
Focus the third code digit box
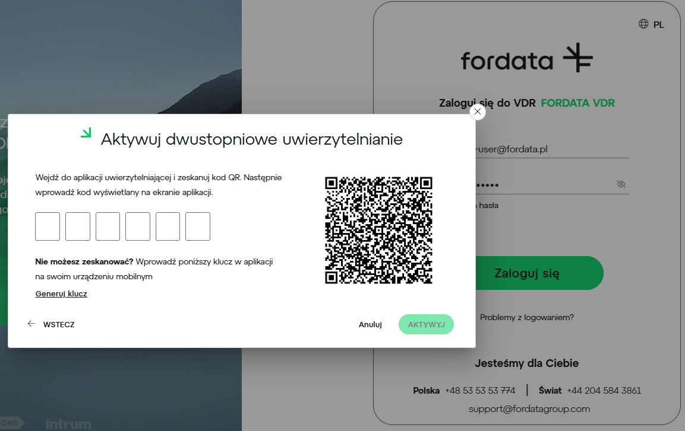coord(108,226)
